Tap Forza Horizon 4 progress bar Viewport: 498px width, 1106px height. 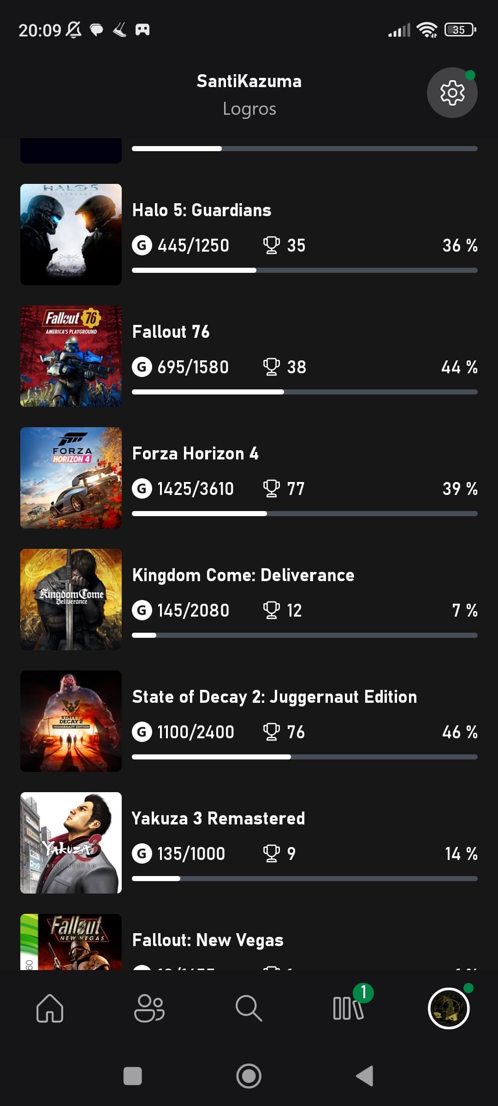click(x=304, y=513)
